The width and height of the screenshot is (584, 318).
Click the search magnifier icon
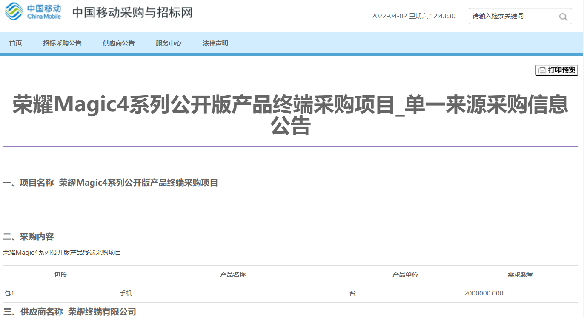pos(563,16)
